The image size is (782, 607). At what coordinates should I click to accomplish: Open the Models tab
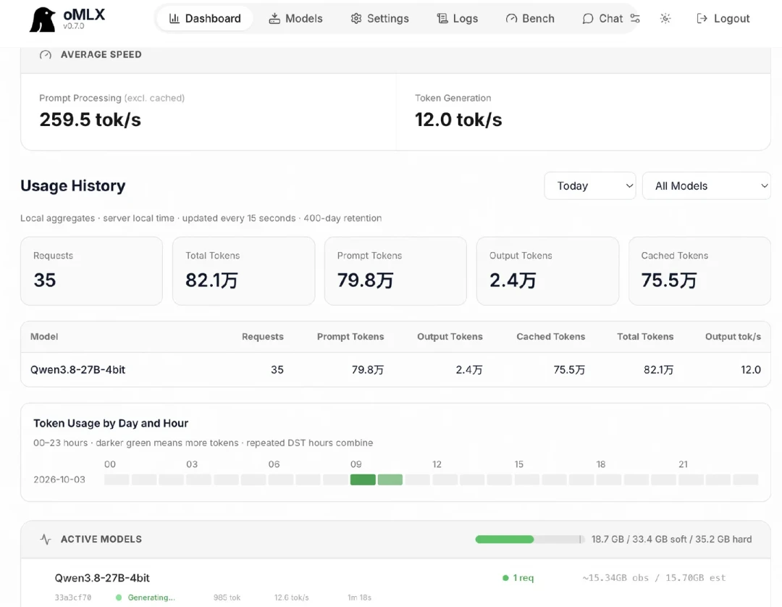(x=295, y=18)
